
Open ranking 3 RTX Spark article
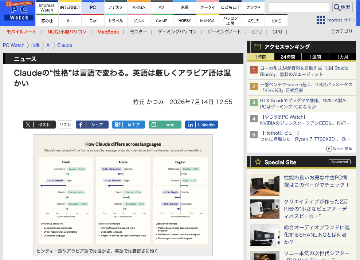point(303,103)
